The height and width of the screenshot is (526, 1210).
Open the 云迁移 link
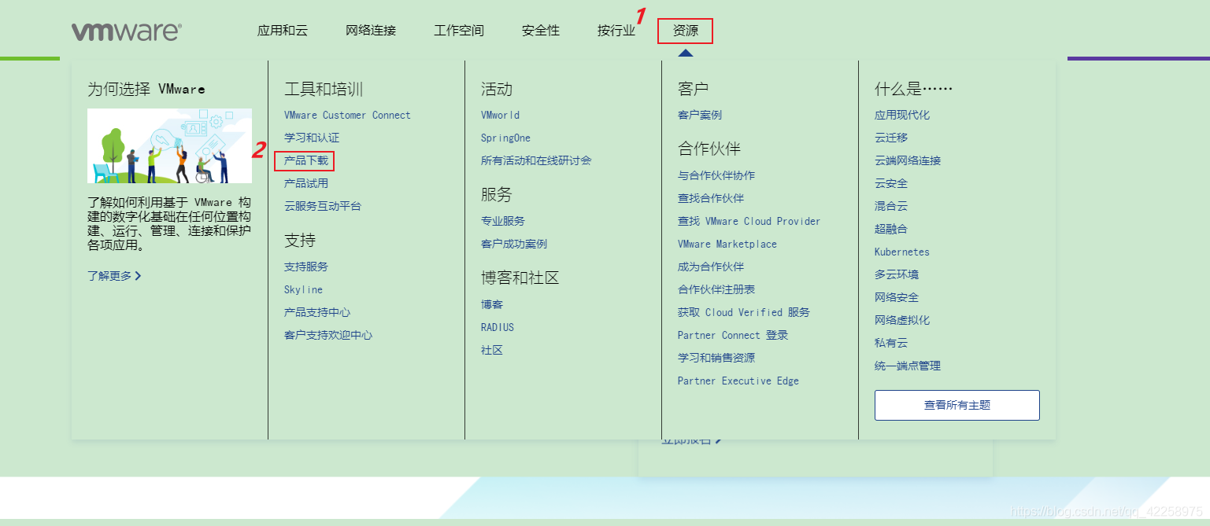point(891,138)
